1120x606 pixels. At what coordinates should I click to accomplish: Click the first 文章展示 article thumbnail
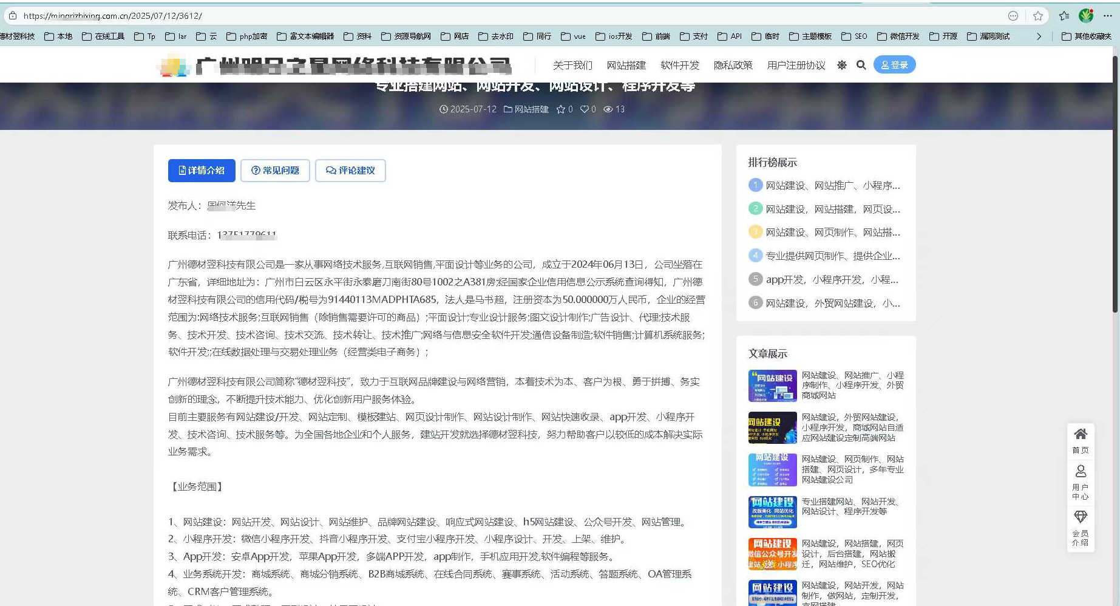(772, 386)
